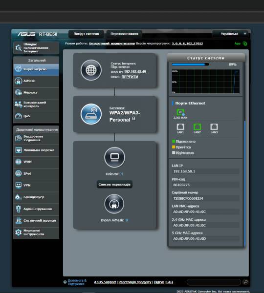Click the AiMesh node count 0
This screenshot has height=293, width=264.
tap(127, 220)
